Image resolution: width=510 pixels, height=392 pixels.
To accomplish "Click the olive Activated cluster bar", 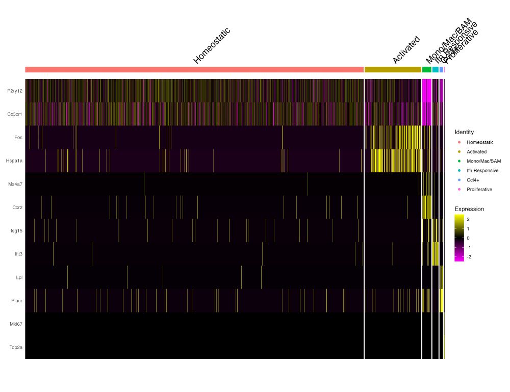I will pos(393,69).
